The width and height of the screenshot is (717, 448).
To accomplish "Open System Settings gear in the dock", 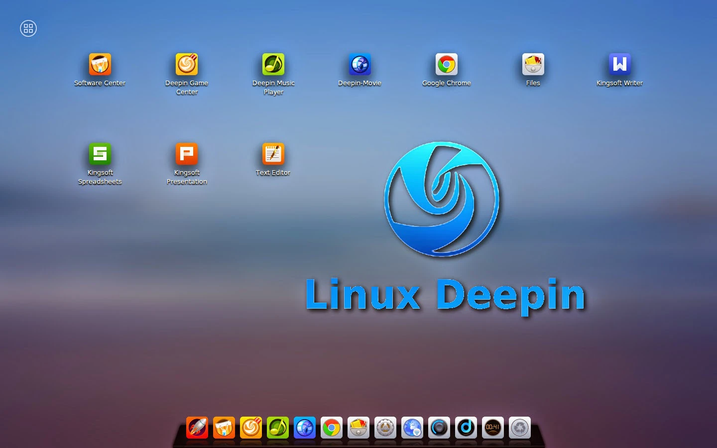I will tap(385, 428).
